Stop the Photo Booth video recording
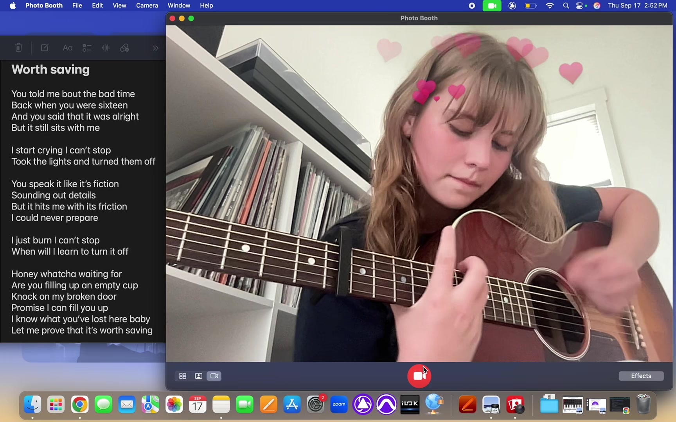The image size is (676, 422). (x=419, y=376)
